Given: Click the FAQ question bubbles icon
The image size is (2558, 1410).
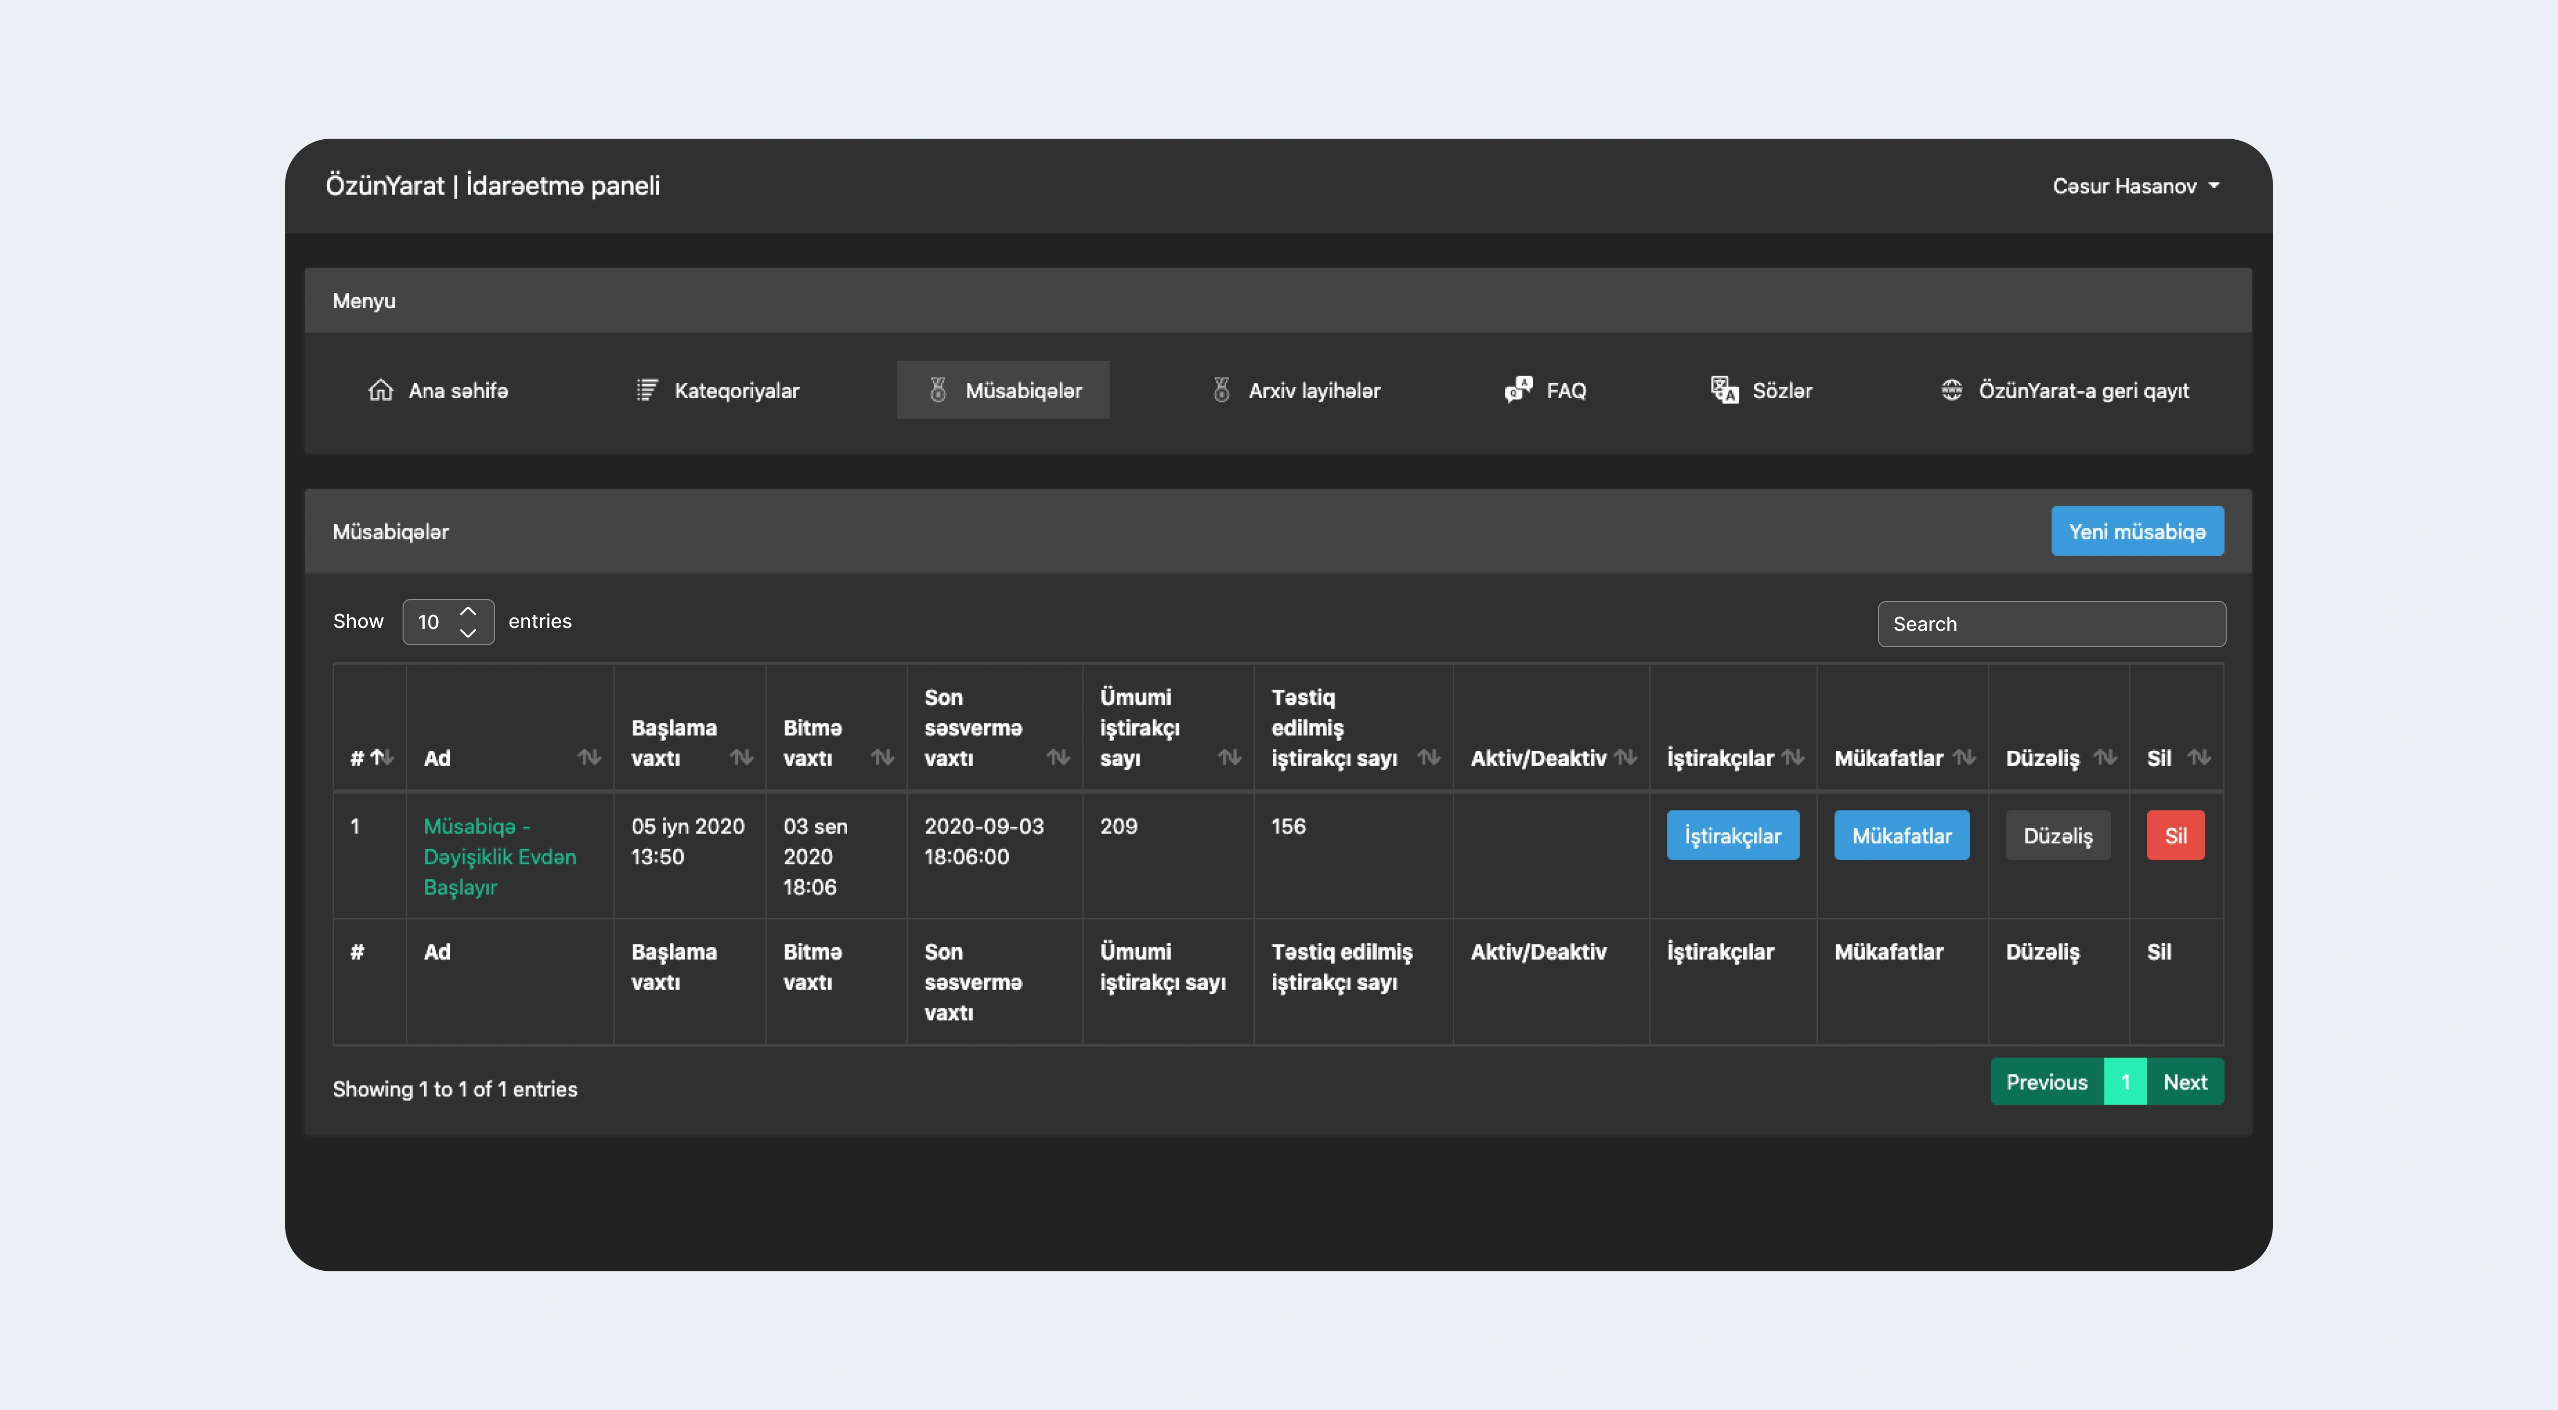Looking at the screenshot, I should pyautogui.click(x=1518, y=389).
